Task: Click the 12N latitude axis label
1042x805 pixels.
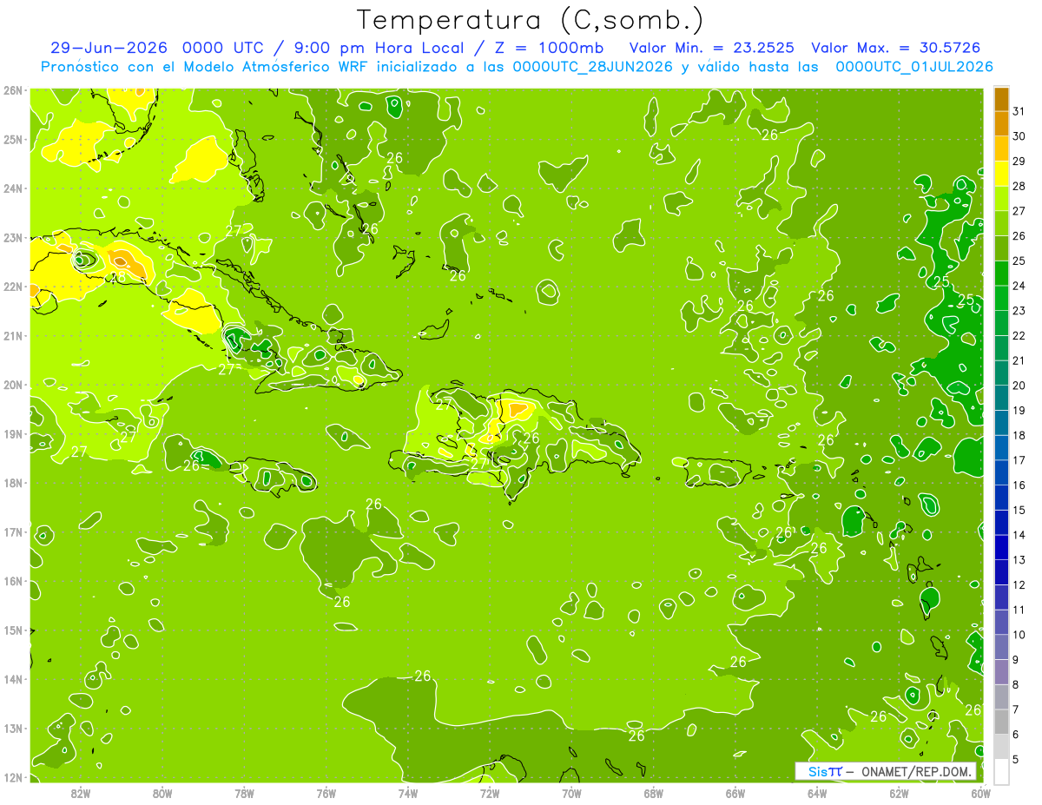Action: pyautogui.click(x=13, y=777)
